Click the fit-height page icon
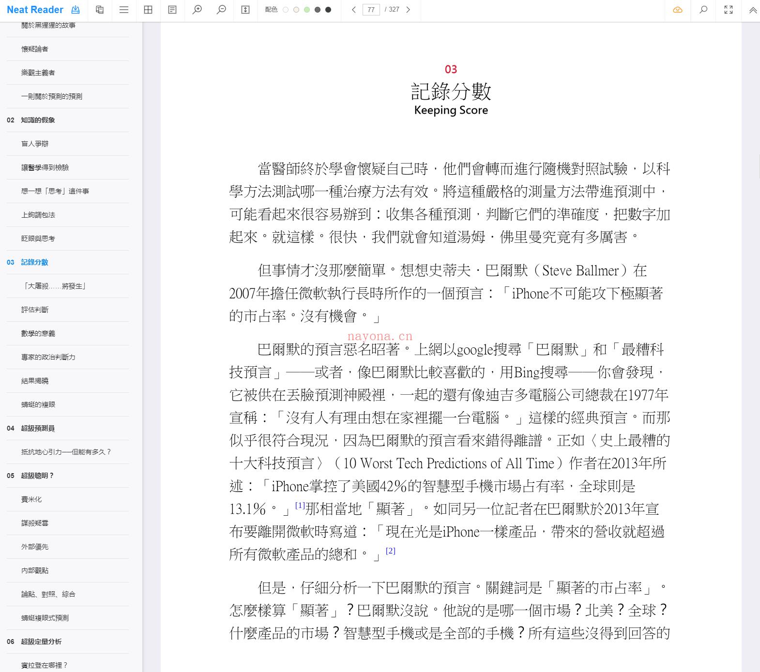The width and height of the screenshot is (760, 672). [245, 10]
